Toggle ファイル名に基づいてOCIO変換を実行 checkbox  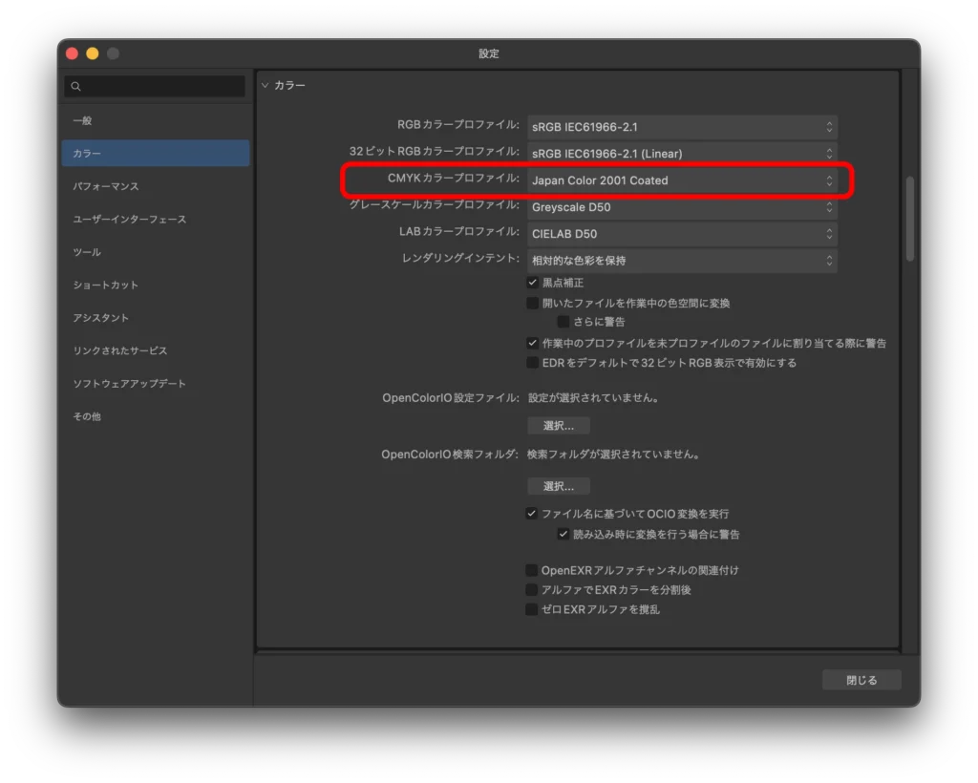[533, 514]
